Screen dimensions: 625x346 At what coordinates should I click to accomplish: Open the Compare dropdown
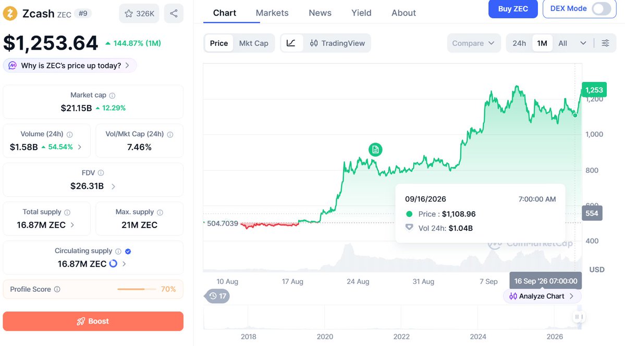coord(473,43)
